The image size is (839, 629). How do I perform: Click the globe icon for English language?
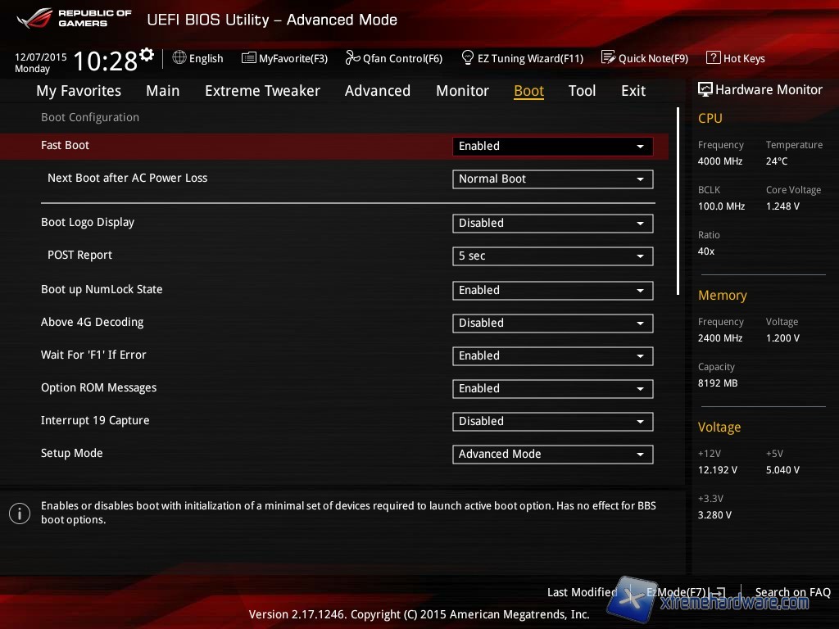[179, 57]
